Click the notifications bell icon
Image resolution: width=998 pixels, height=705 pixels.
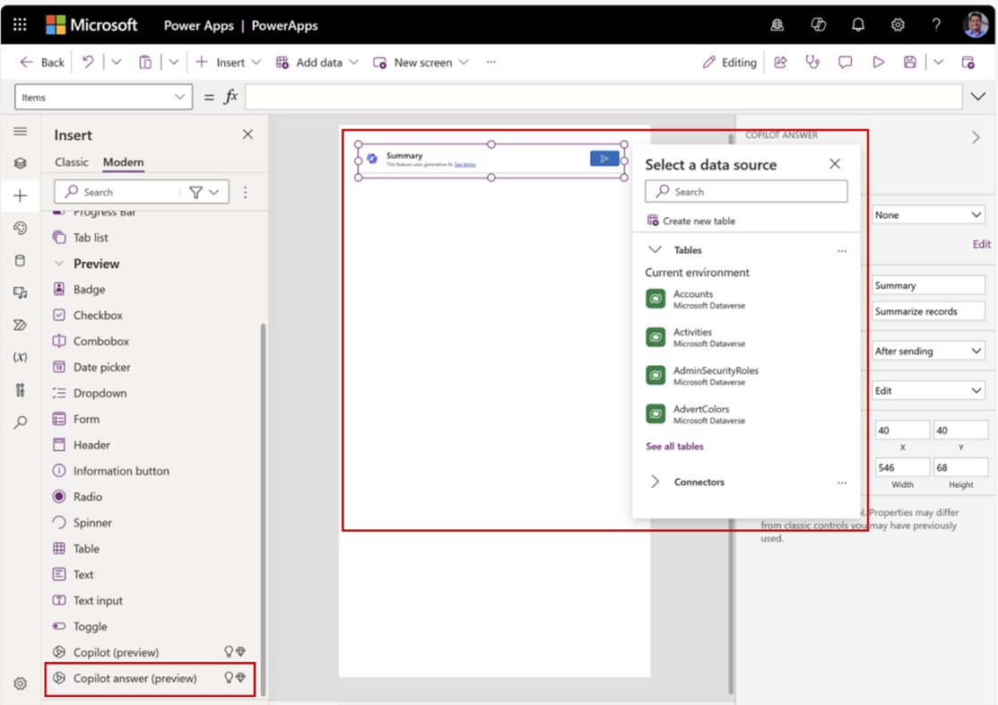(x=858, y=25)
